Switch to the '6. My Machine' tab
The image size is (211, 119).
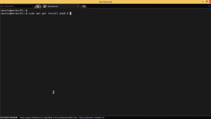click(61, 6)
